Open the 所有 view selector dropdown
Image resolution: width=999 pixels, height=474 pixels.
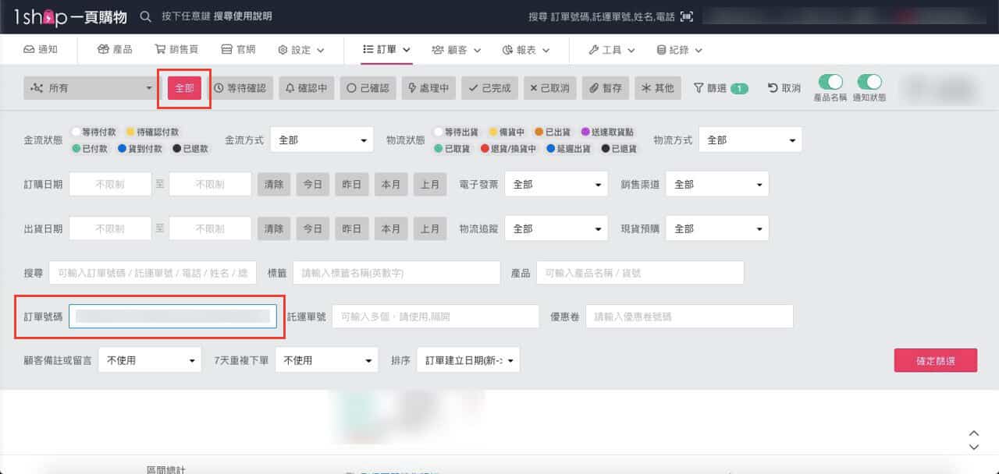[88, 88]
